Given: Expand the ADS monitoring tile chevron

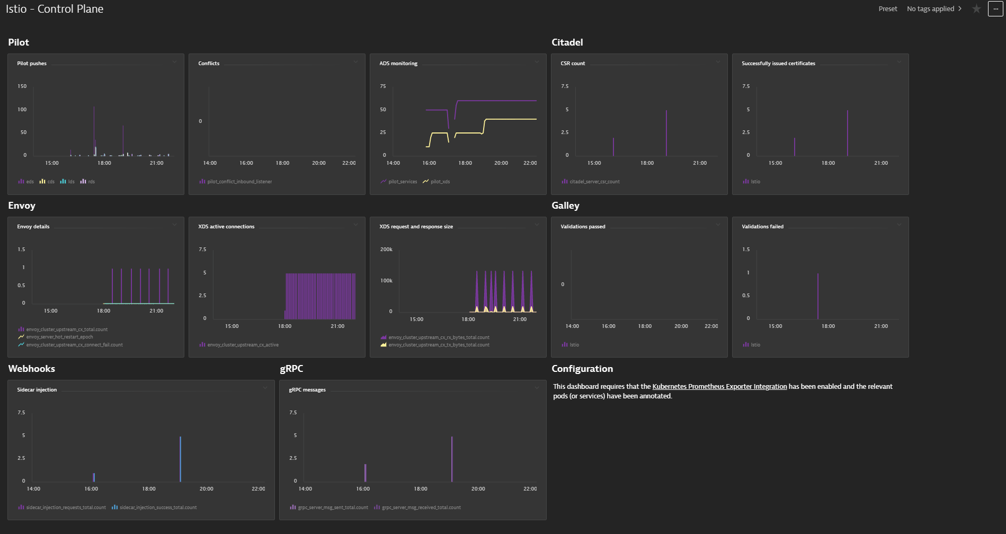Looking at the screenshot, I should tap(537, 62).
